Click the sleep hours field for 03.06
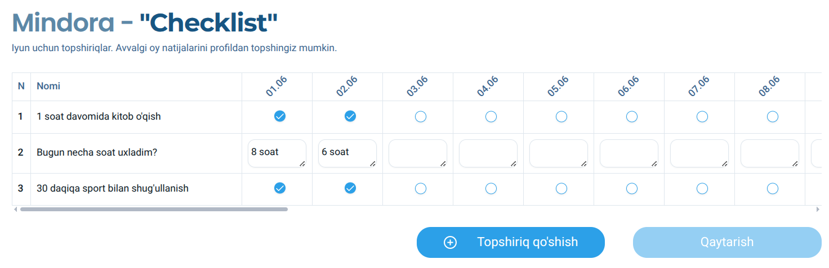Image resolution: width=829 pixels, height=268 pixels. tap(417, 153)
